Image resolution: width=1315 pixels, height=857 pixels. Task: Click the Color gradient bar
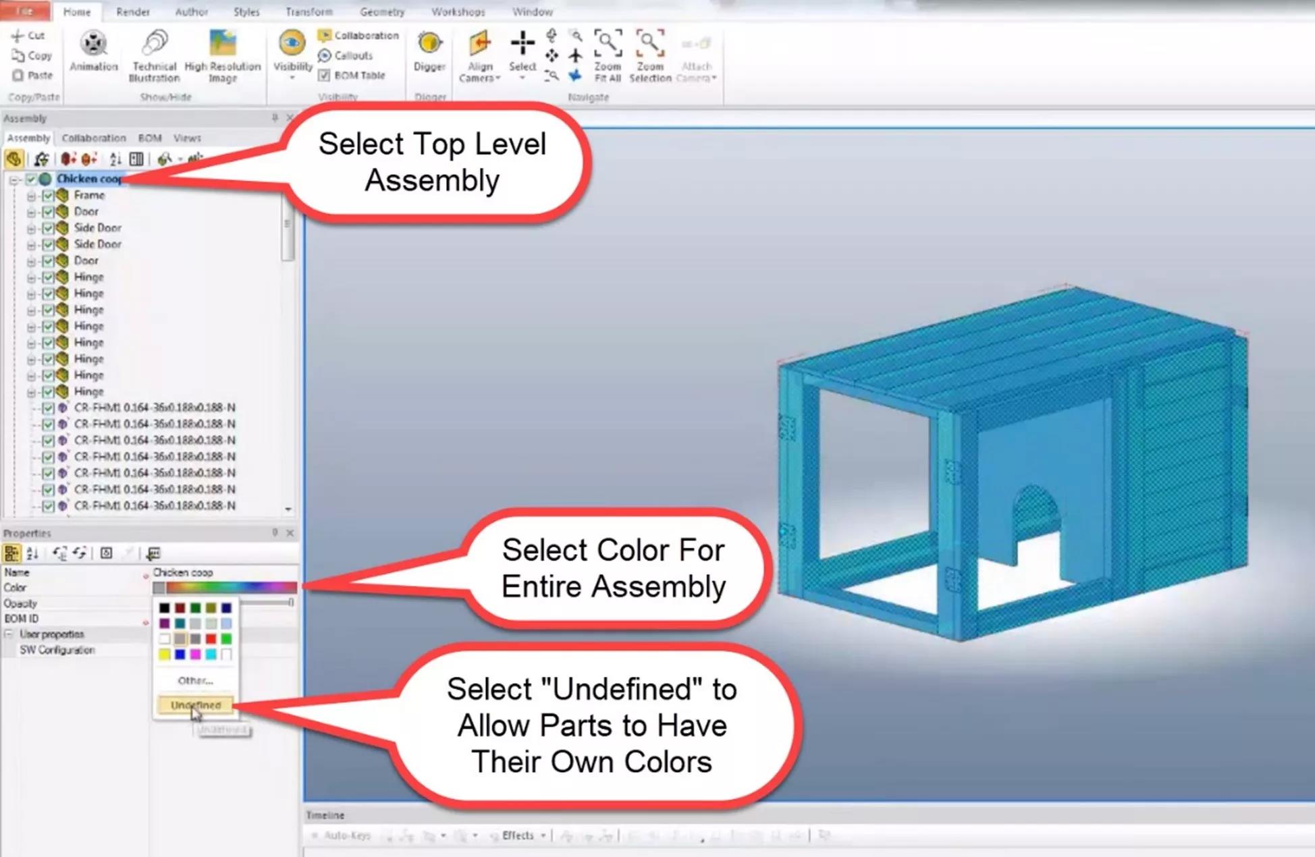coord(231,587)
